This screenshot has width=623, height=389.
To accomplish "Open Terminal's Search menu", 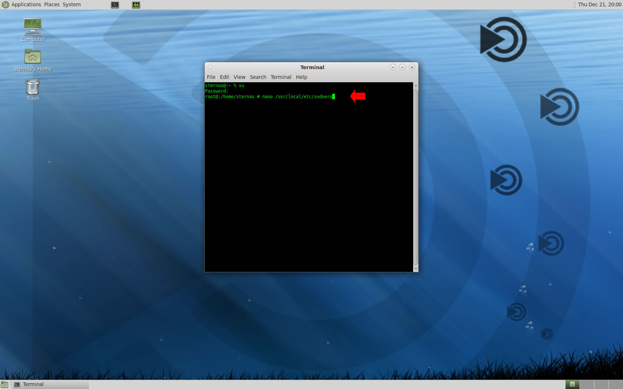I will (x=258, y=77).
